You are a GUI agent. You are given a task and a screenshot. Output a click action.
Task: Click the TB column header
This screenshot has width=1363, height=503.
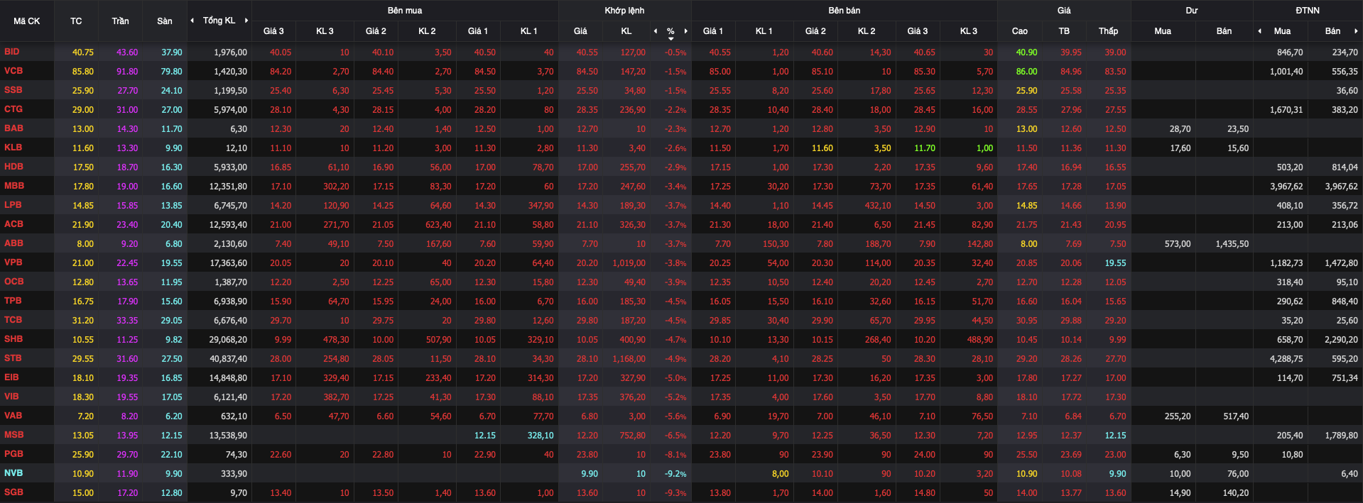pyautogui.click(x=1064, y=31)
